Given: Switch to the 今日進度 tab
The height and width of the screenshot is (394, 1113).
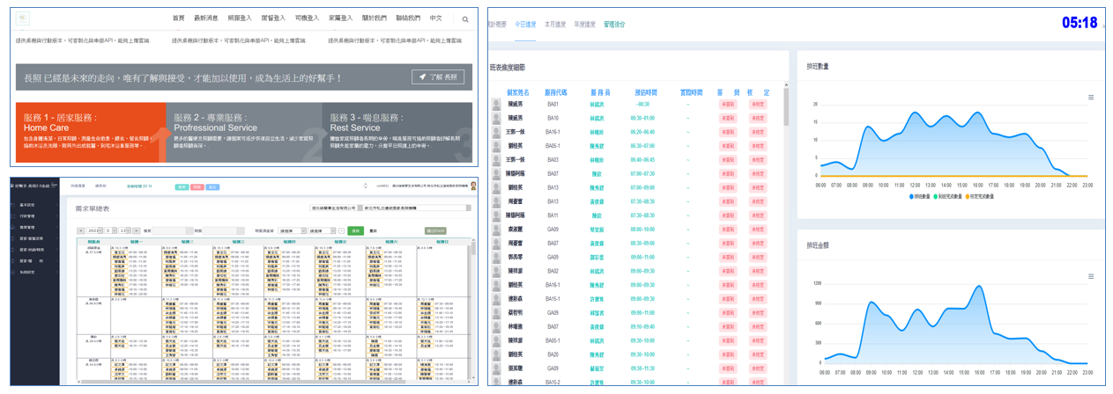Looking at the screenshot, I should (524, 25).
